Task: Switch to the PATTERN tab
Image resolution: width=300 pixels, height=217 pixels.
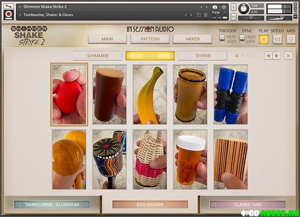Action: pos(150,39)
